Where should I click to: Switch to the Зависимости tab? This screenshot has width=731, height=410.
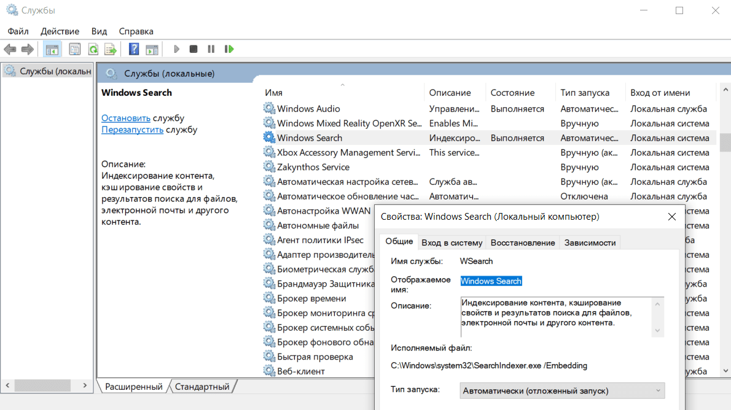click(x=590, y=242)
